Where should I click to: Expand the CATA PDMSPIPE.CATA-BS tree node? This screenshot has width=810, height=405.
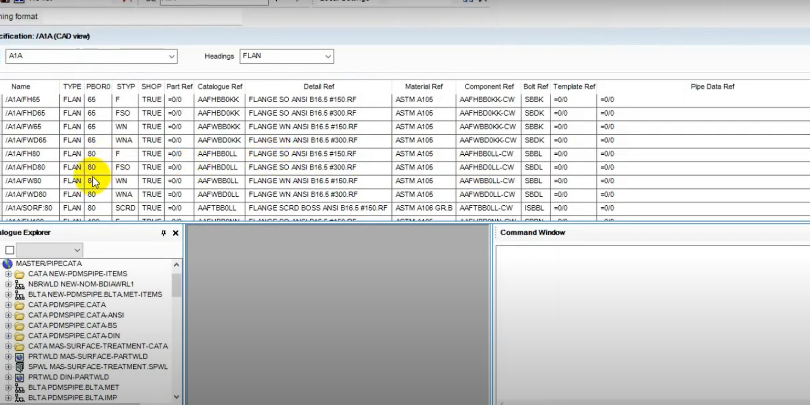point(8,326)
